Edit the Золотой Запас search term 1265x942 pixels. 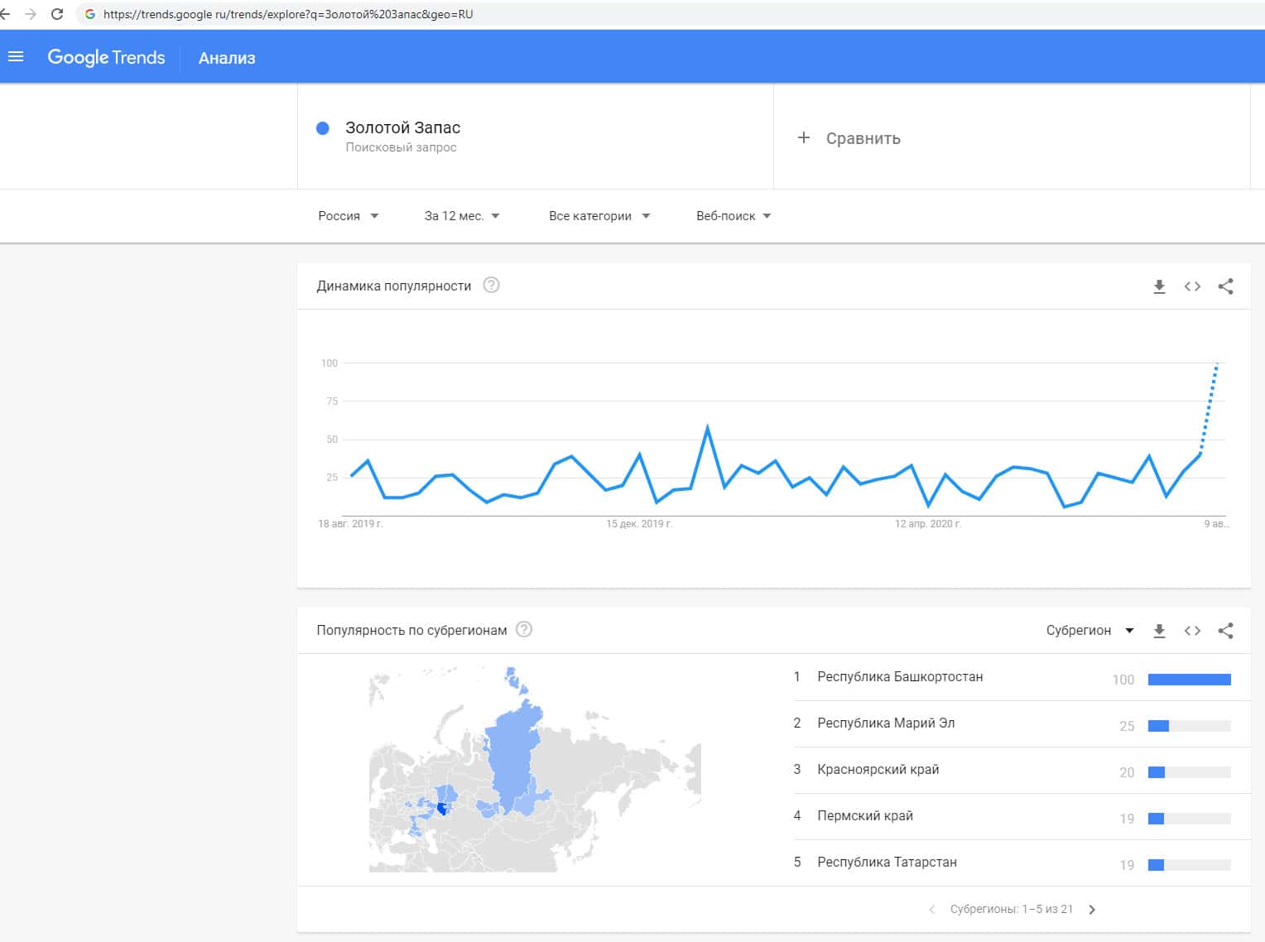click(x=402, y=128)
